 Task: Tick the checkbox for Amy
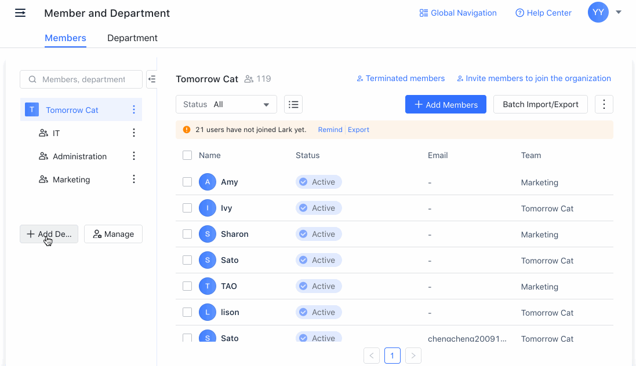[x=187, y=182]
